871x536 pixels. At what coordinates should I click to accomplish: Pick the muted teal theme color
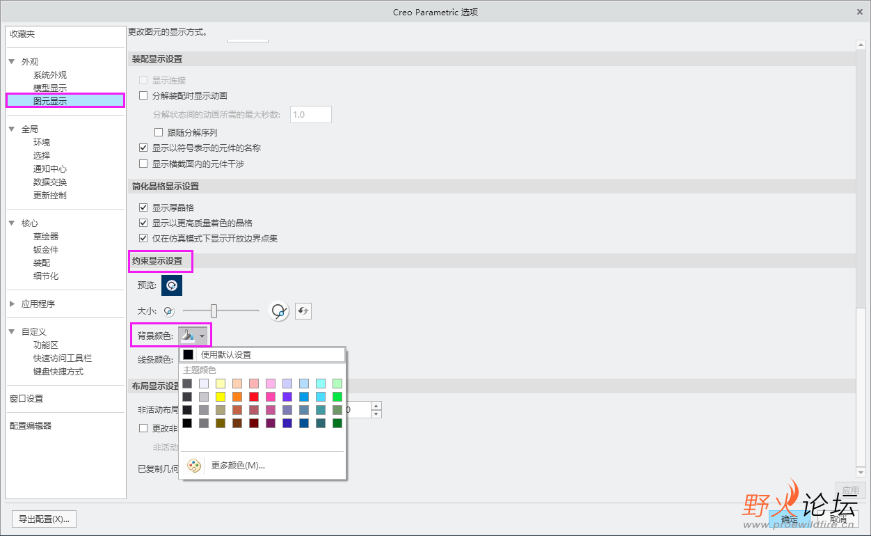click(x=321, y=410)
